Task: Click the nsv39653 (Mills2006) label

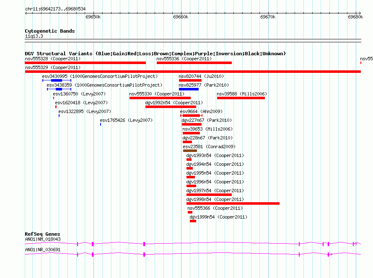Action: click(x=207, y=129)
